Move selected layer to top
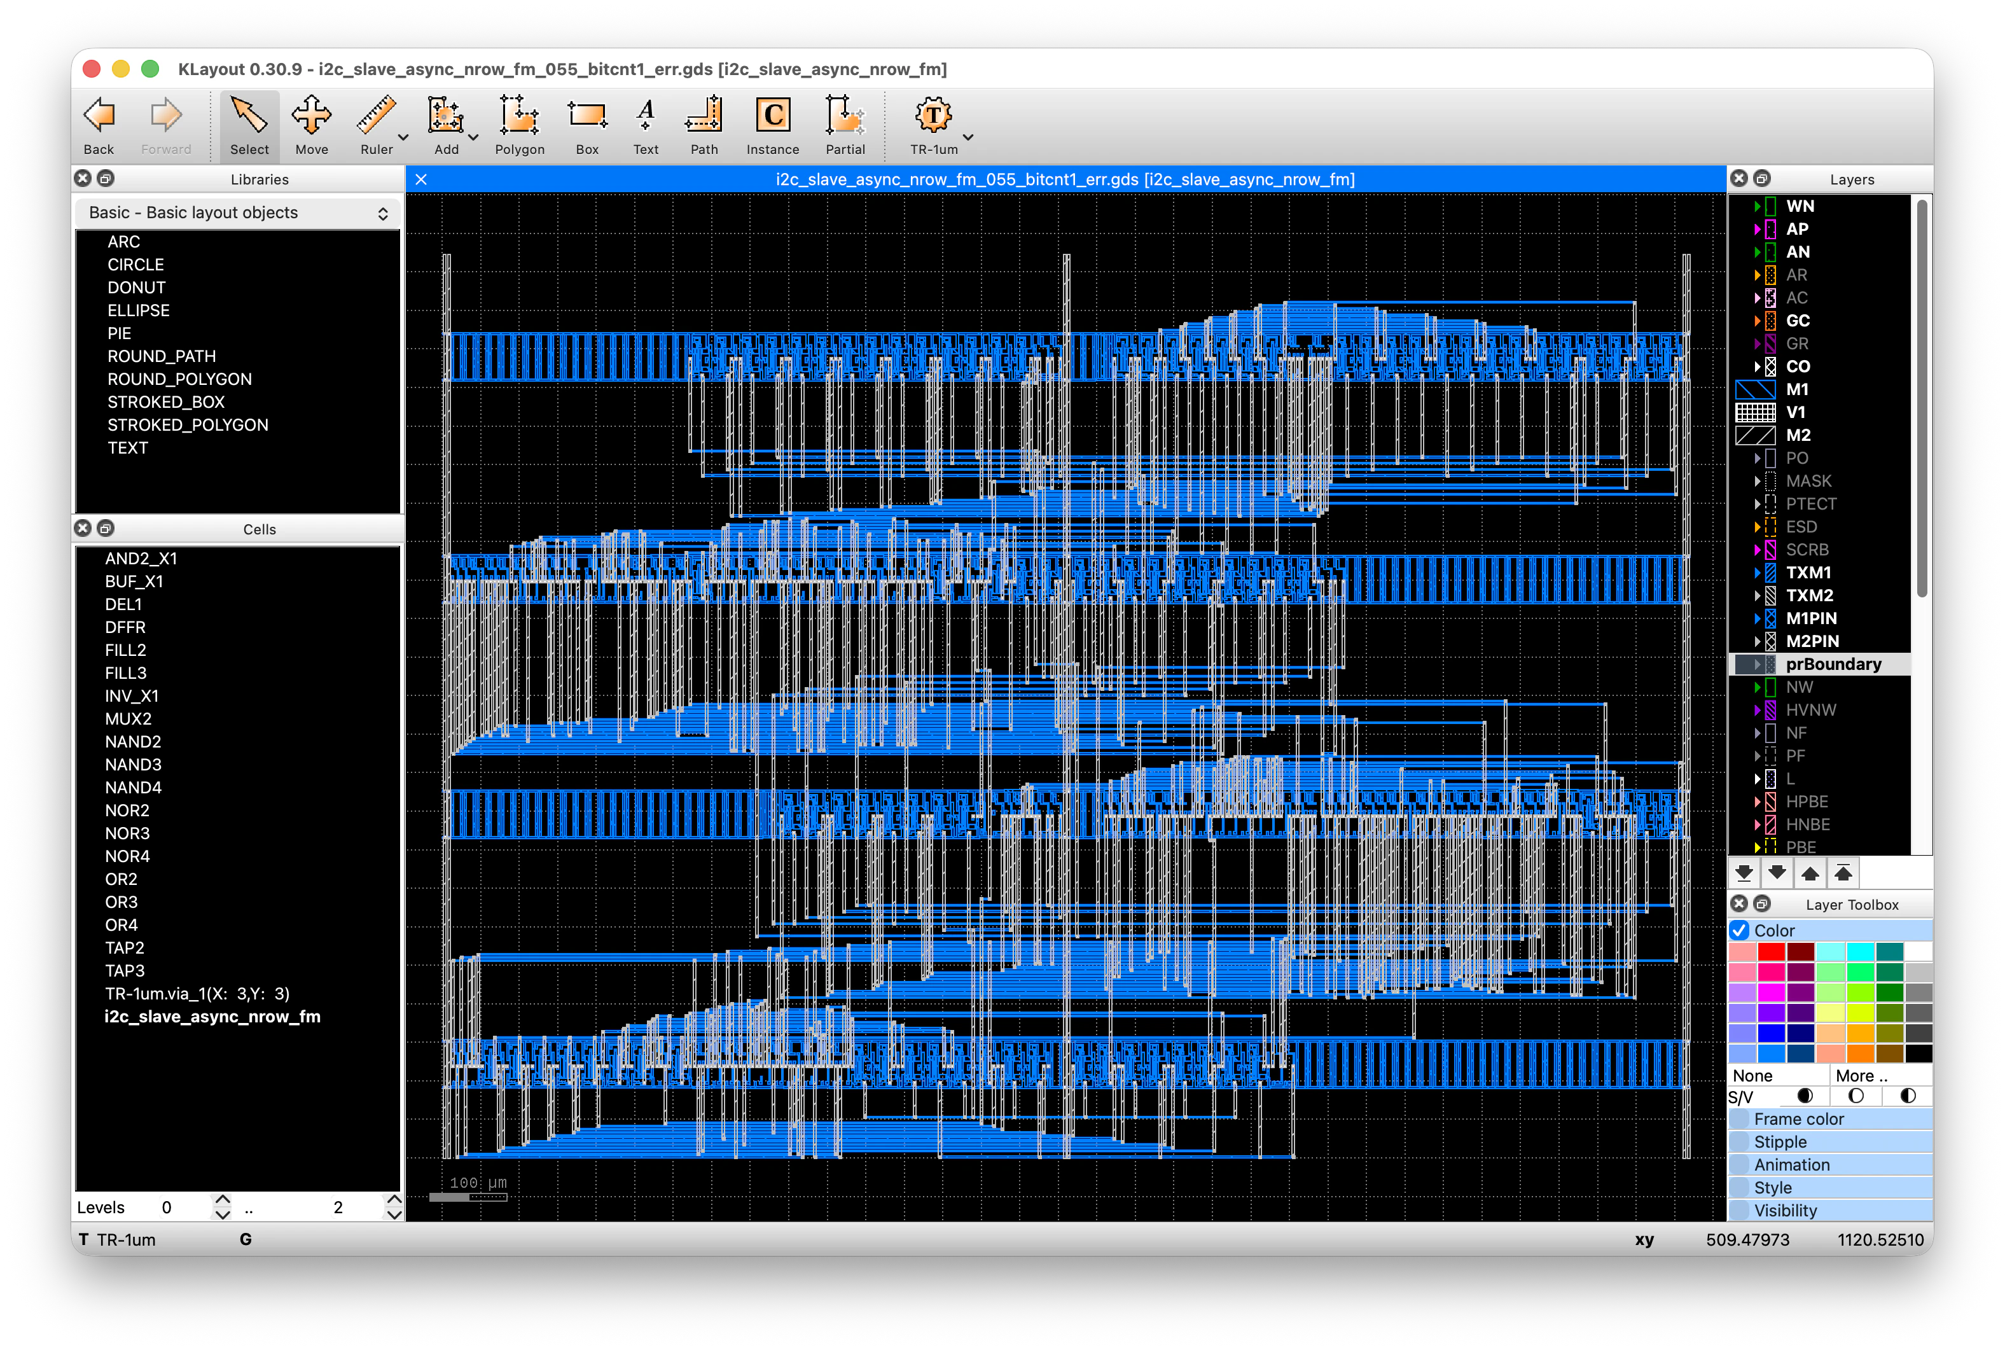 tap(1842, 873)
